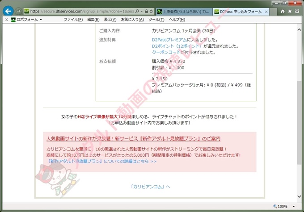Open the D2Passプレミアム link
This screenshot has height=212, width=304.
[169, 40]
